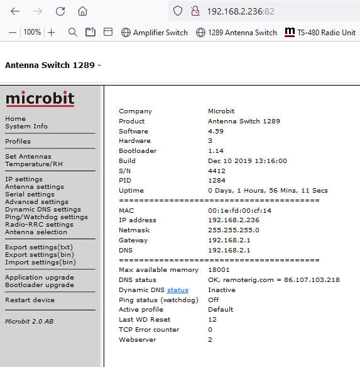
Task: Open Serial settings
Action: [x=30, y=195]
